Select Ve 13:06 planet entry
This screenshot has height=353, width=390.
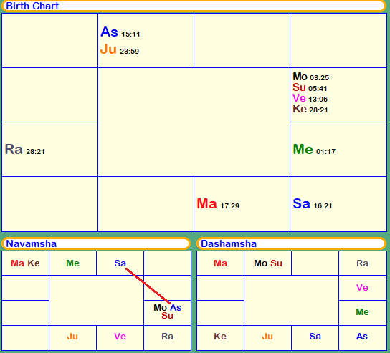310,98
